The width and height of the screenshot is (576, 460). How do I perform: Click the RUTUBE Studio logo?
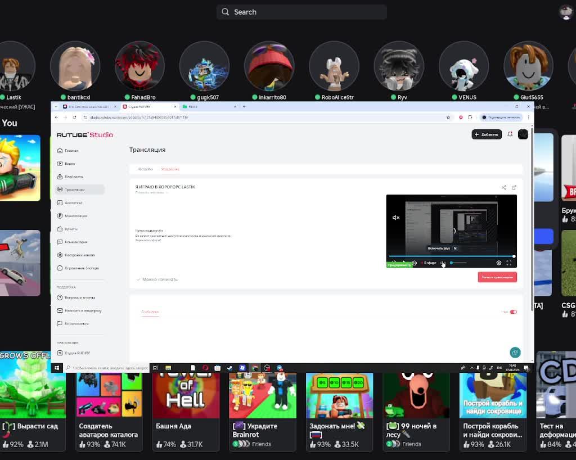pyautogui.click(x=85, y=135)
